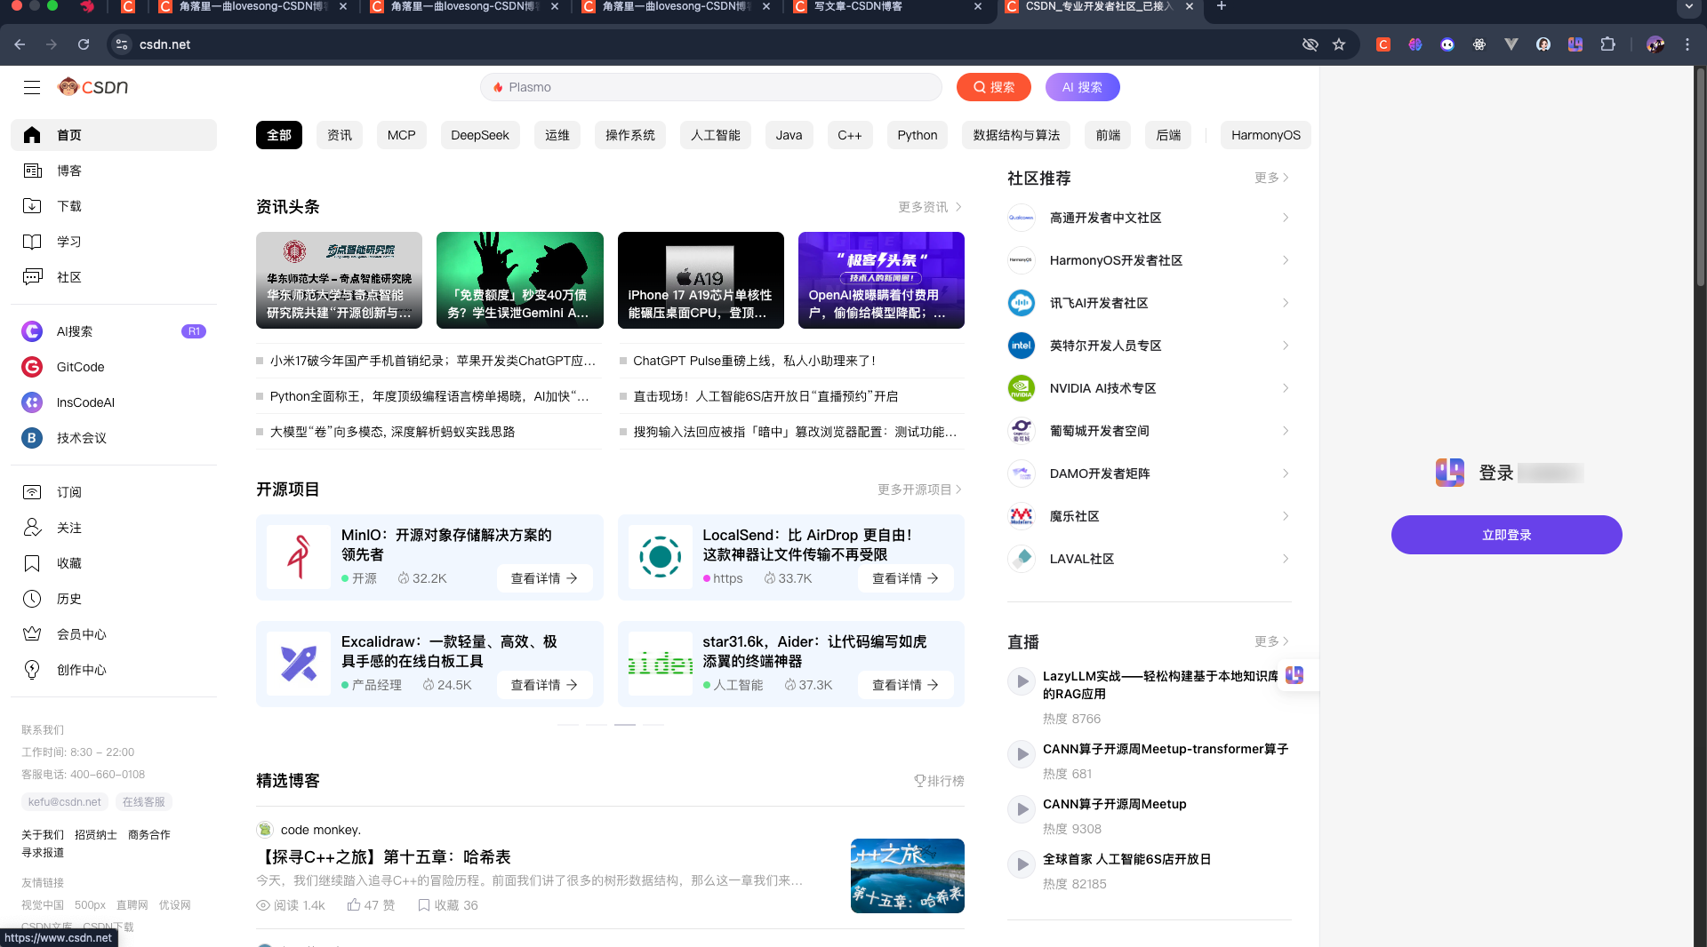Open 更多 in 社区推荐 panel

tap(1270, 178)
